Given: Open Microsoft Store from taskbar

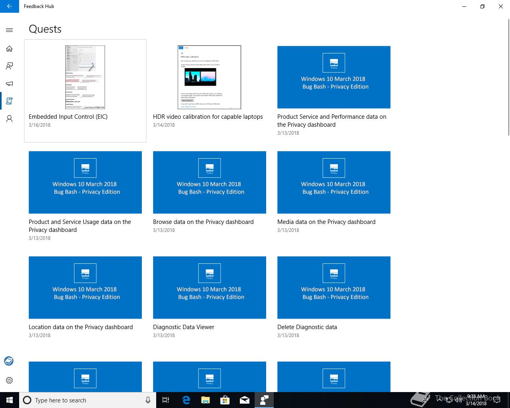Looking at the screenshot, I should click(x=225, y=400).
